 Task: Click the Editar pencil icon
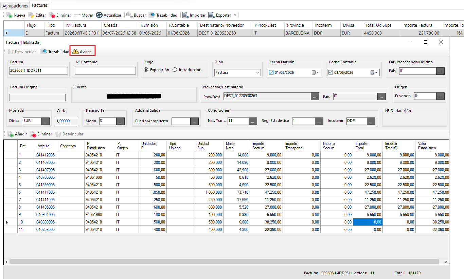[x=31, y=15]
